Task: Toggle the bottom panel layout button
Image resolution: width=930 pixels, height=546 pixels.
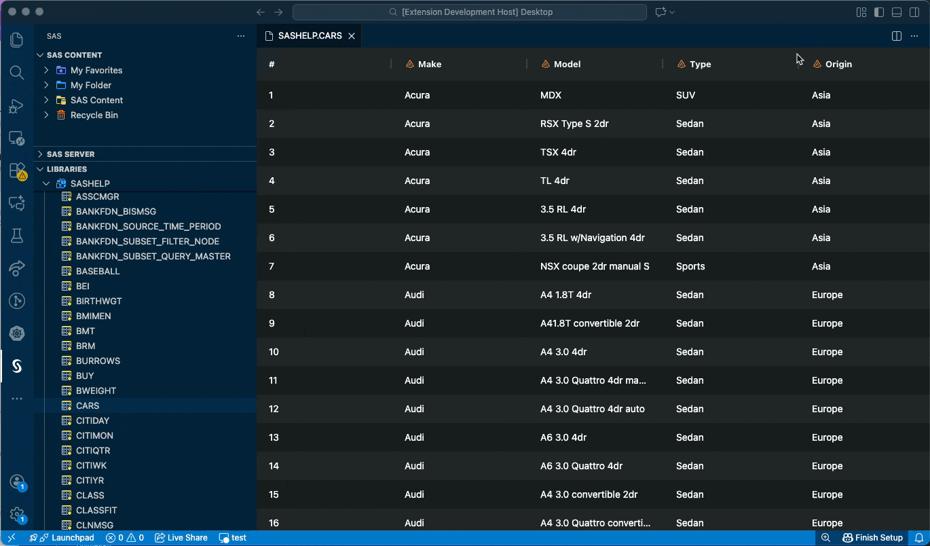Action: [x=897, y=12]
